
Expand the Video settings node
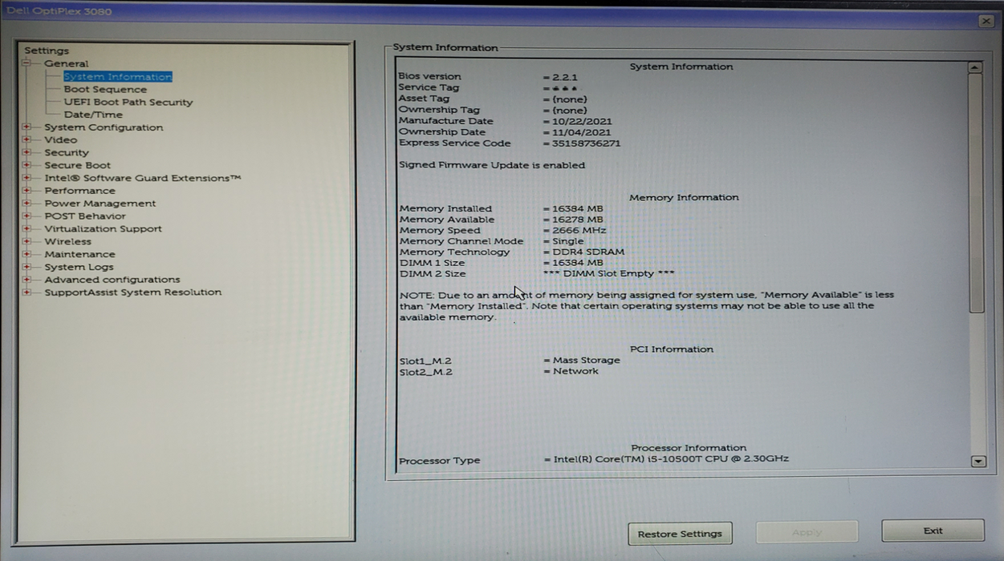(26, 139)
